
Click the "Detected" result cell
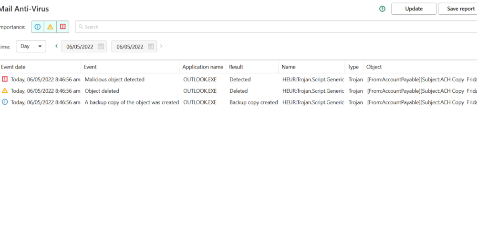tap(240, 79)
